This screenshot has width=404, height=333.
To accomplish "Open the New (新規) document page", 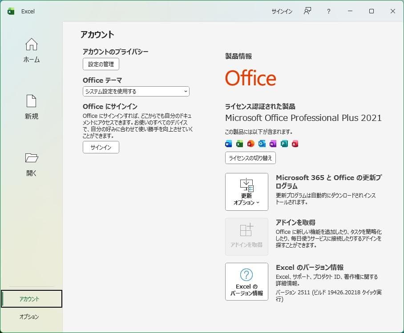I will pos(32,107).
